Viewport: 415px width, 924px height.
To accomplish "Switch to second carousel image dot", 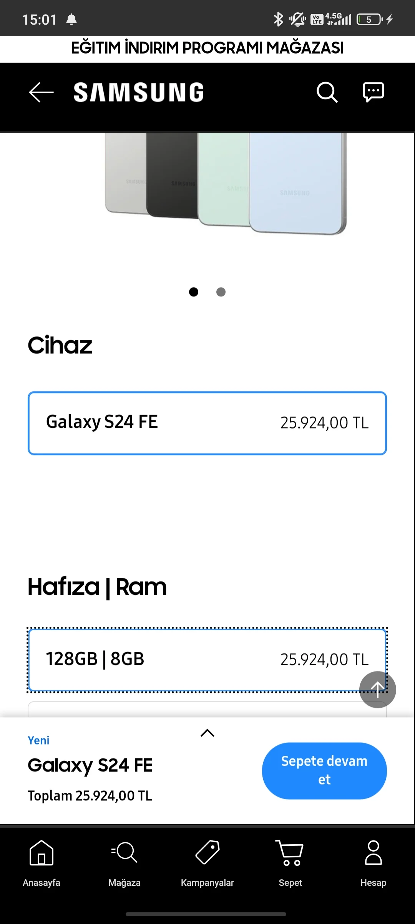I will [x=221, y=292].
